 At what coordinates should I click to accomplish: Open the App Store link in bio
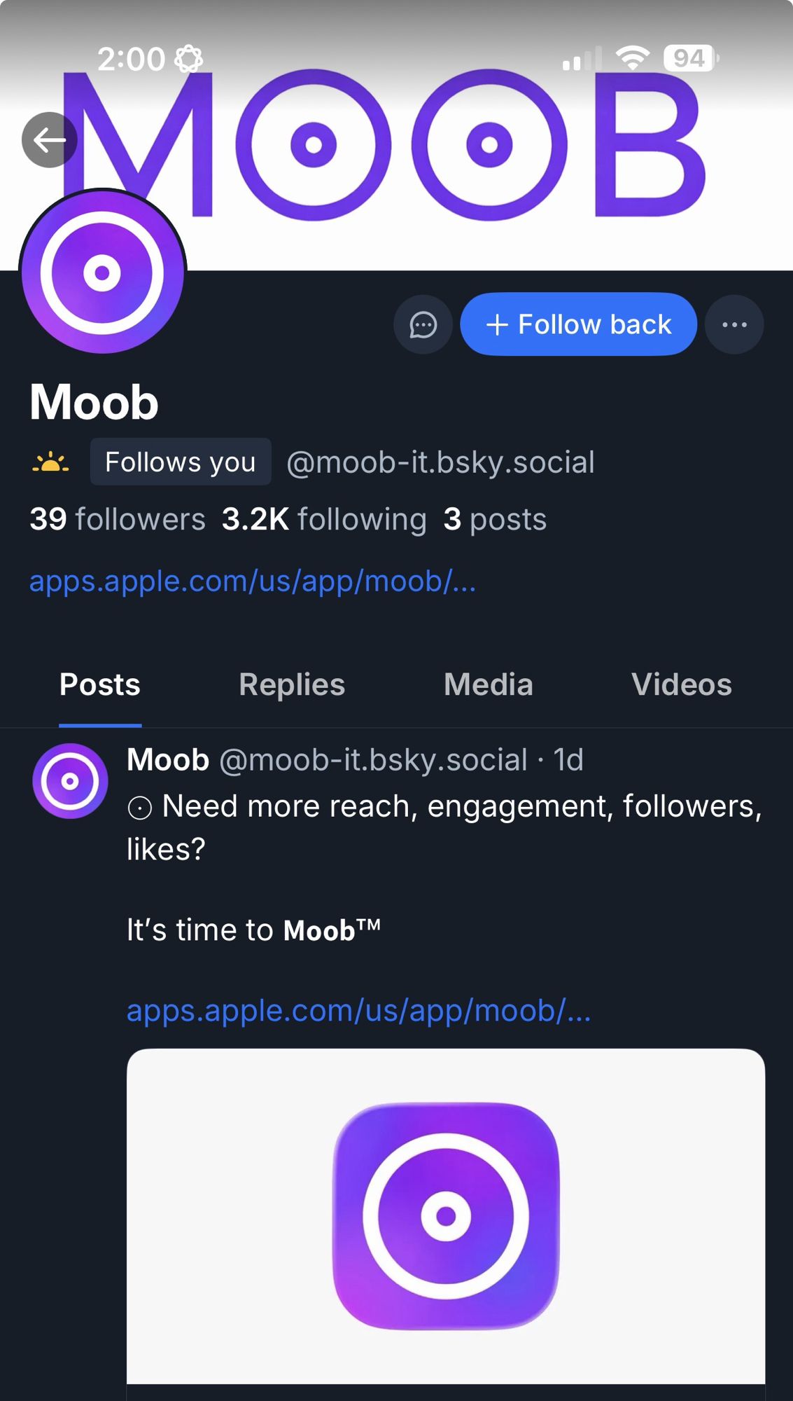(252, 581)
